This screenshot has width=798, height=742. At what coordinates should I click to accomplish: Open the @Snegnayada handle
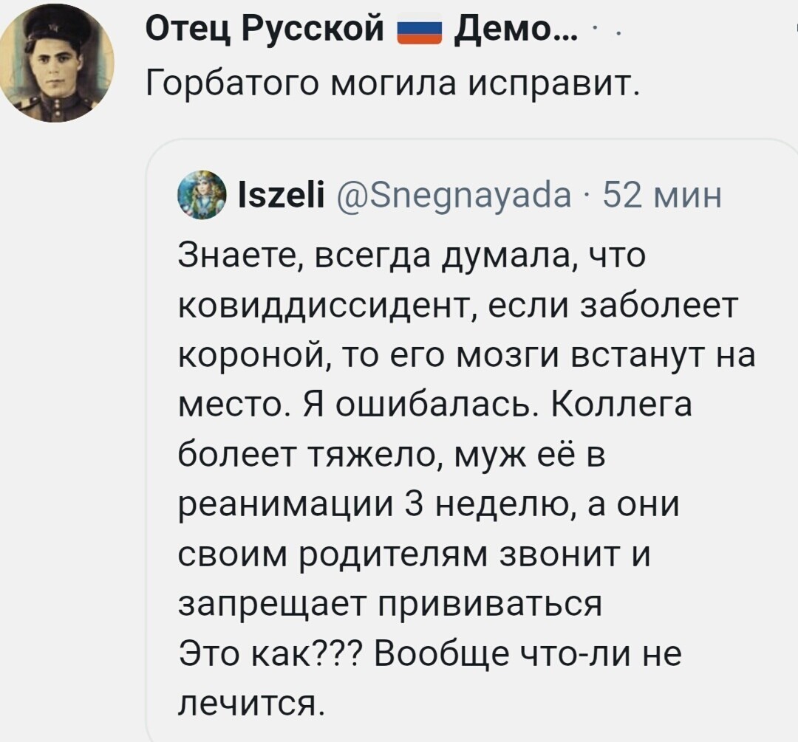coord(454,196)
